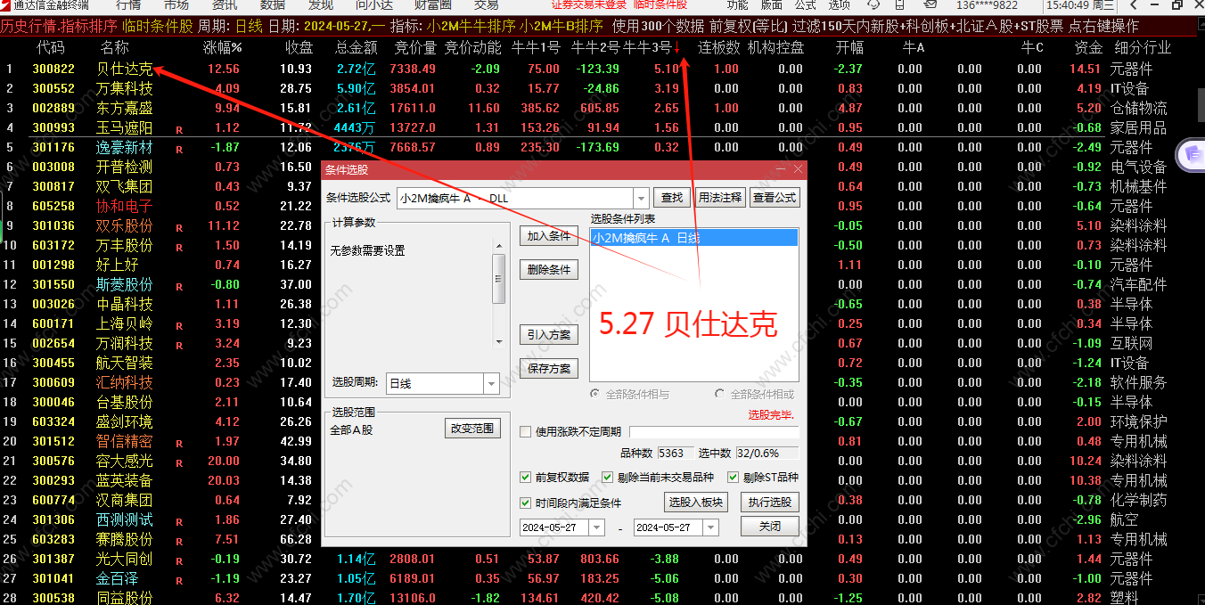Click the R marker beside 玉马遮阳
The height and width of the screenshot is (605, 1205).
click(x=179, y=129)
